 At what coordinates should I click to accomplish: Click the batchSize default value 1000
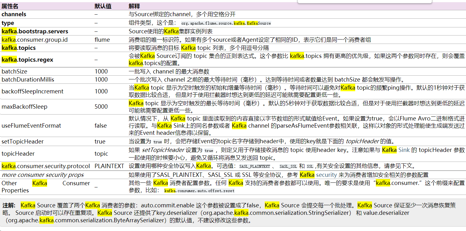click(101, 71)
